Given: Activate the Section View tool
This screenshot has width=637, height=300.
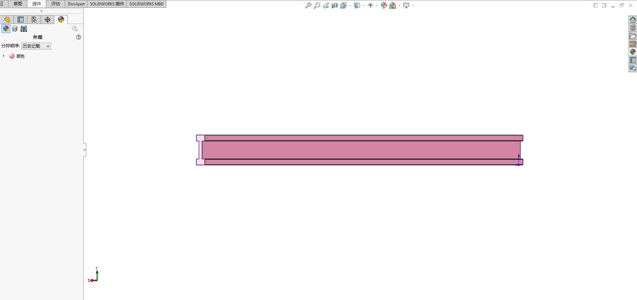Looking at the screenshot, I should point(334,5).
